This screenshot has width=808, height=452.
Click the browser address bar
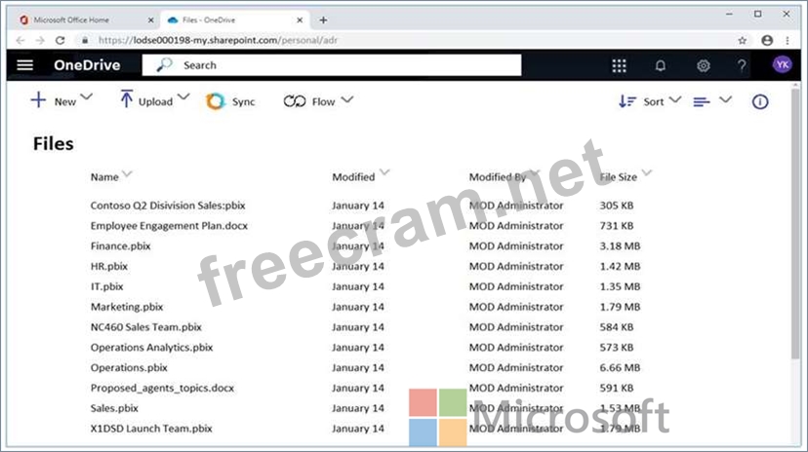(407, 40)
